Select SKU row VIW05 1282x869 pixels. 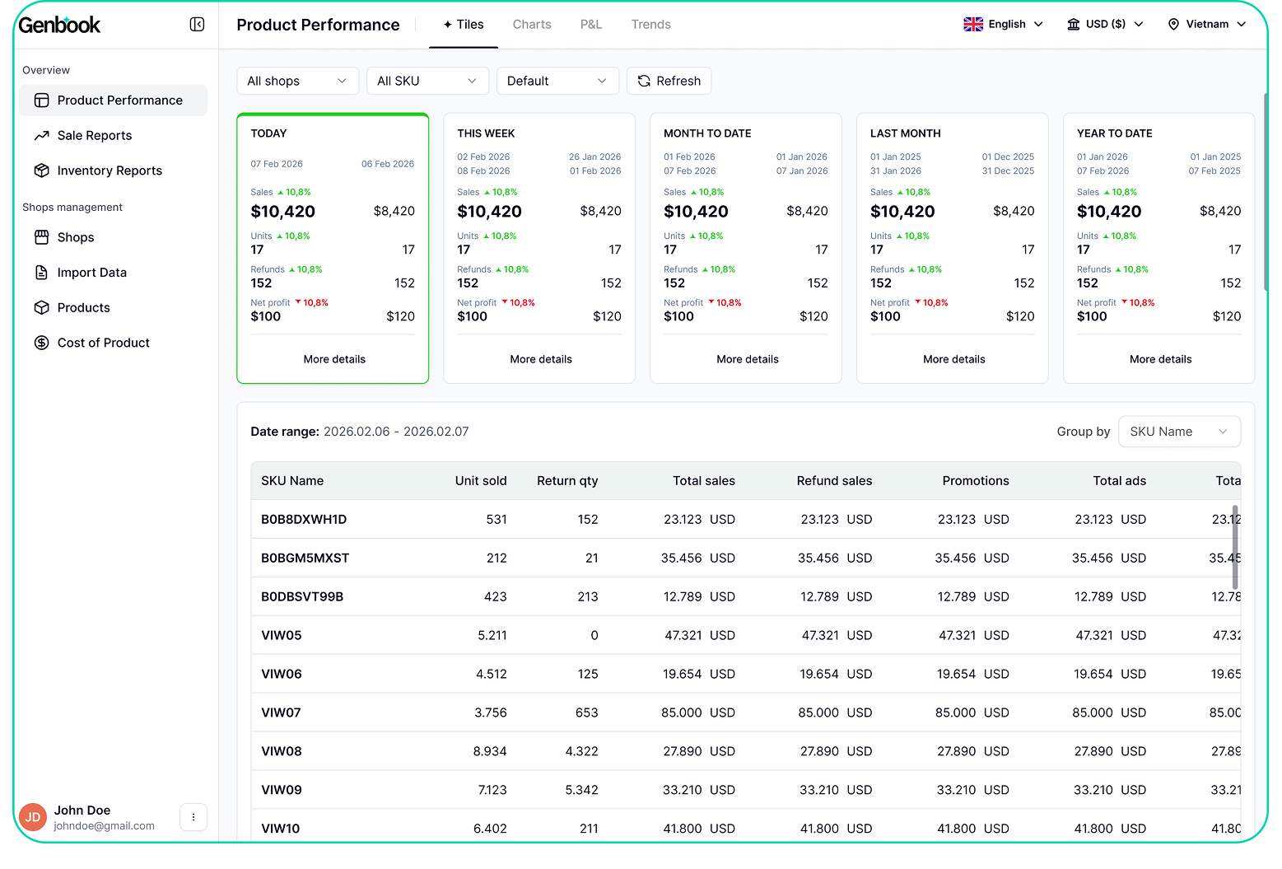click(745, 636)
